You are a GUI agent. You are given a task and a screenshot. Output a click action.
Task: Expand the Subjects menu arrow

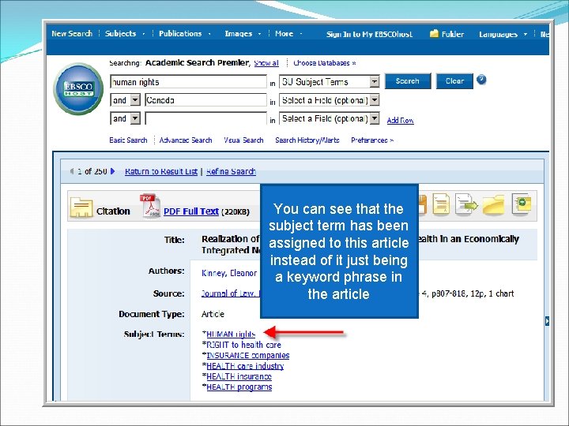[144, 34]
